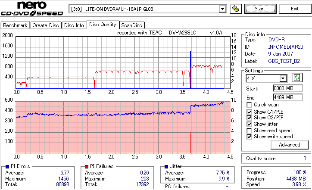Click the Quality score value 0
Viewport: 312px width, 190px height.
tap(305, 159)
